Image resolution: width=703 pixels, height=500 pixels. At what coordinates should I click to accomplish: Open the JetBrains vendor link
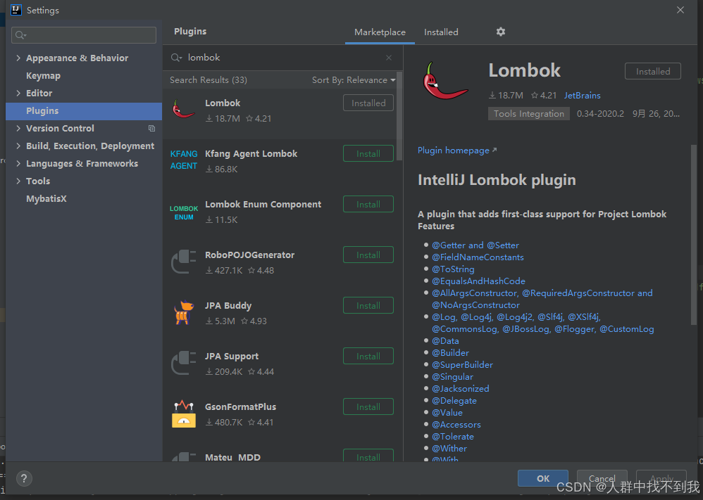582,96
